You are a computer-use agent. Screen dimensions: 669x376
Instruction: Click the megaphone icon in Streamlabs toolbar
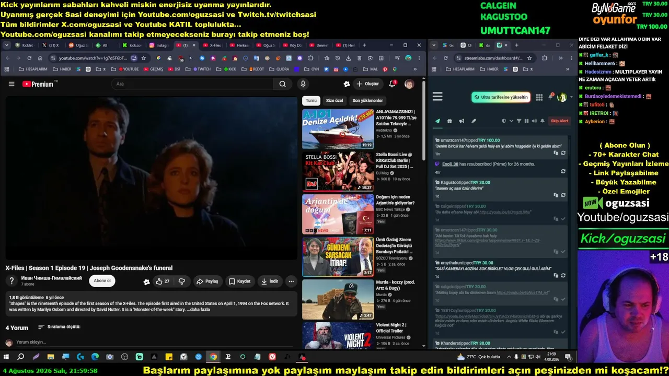[x=462, y=121]
